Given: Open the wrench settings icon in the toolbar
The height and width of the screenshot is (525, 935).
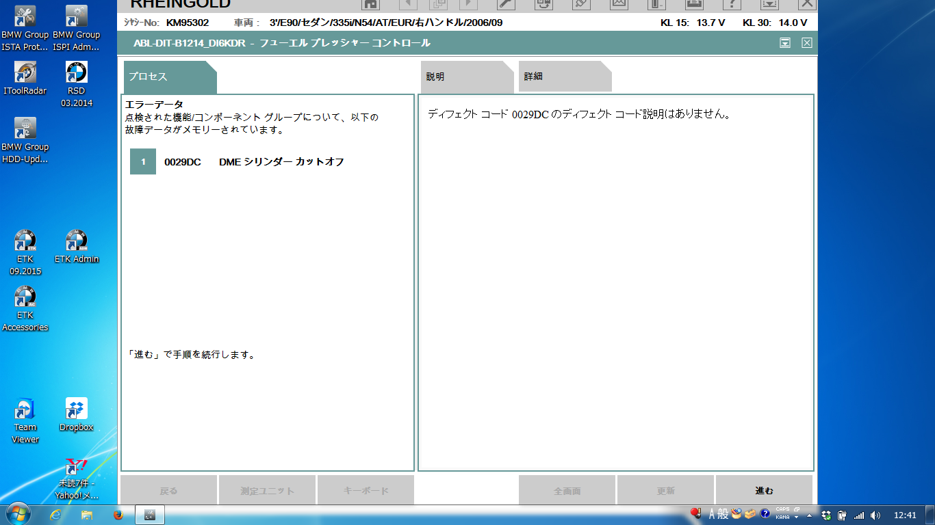Looking at the screenshot, I should click(506, 4).
